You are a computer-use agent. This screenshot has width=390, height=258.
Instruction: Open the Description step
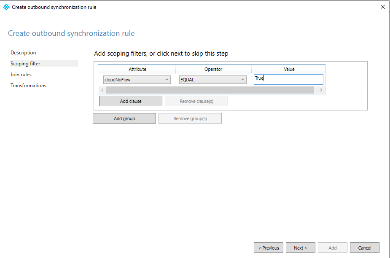tap(23, 53)
